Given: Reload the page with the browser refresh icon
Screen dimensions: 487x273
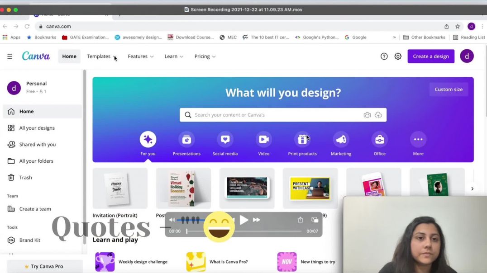Looking at the screenshot, I should pos(27,26).
